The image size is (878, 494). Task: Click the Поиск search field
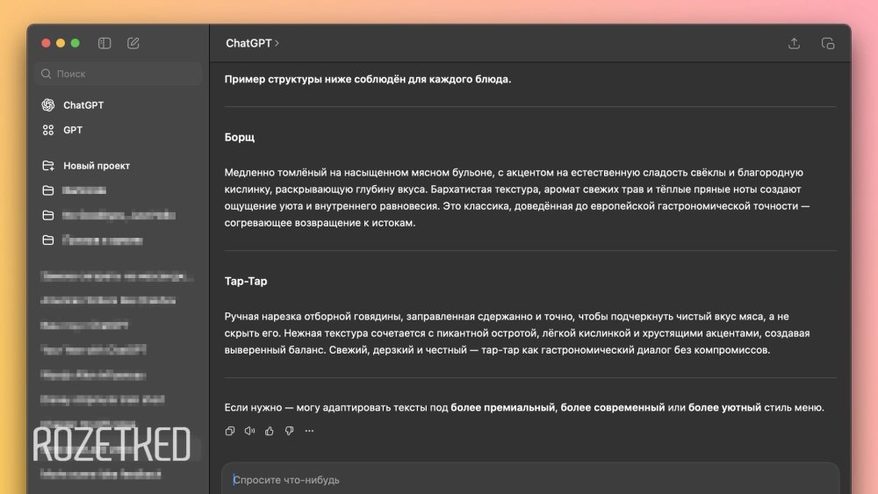pos(119,74)
